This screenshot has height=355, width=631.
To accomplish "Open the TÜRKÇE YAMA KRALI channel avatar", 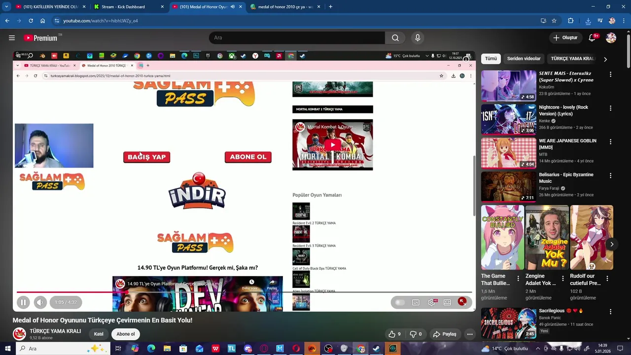I will click(19, 334).
